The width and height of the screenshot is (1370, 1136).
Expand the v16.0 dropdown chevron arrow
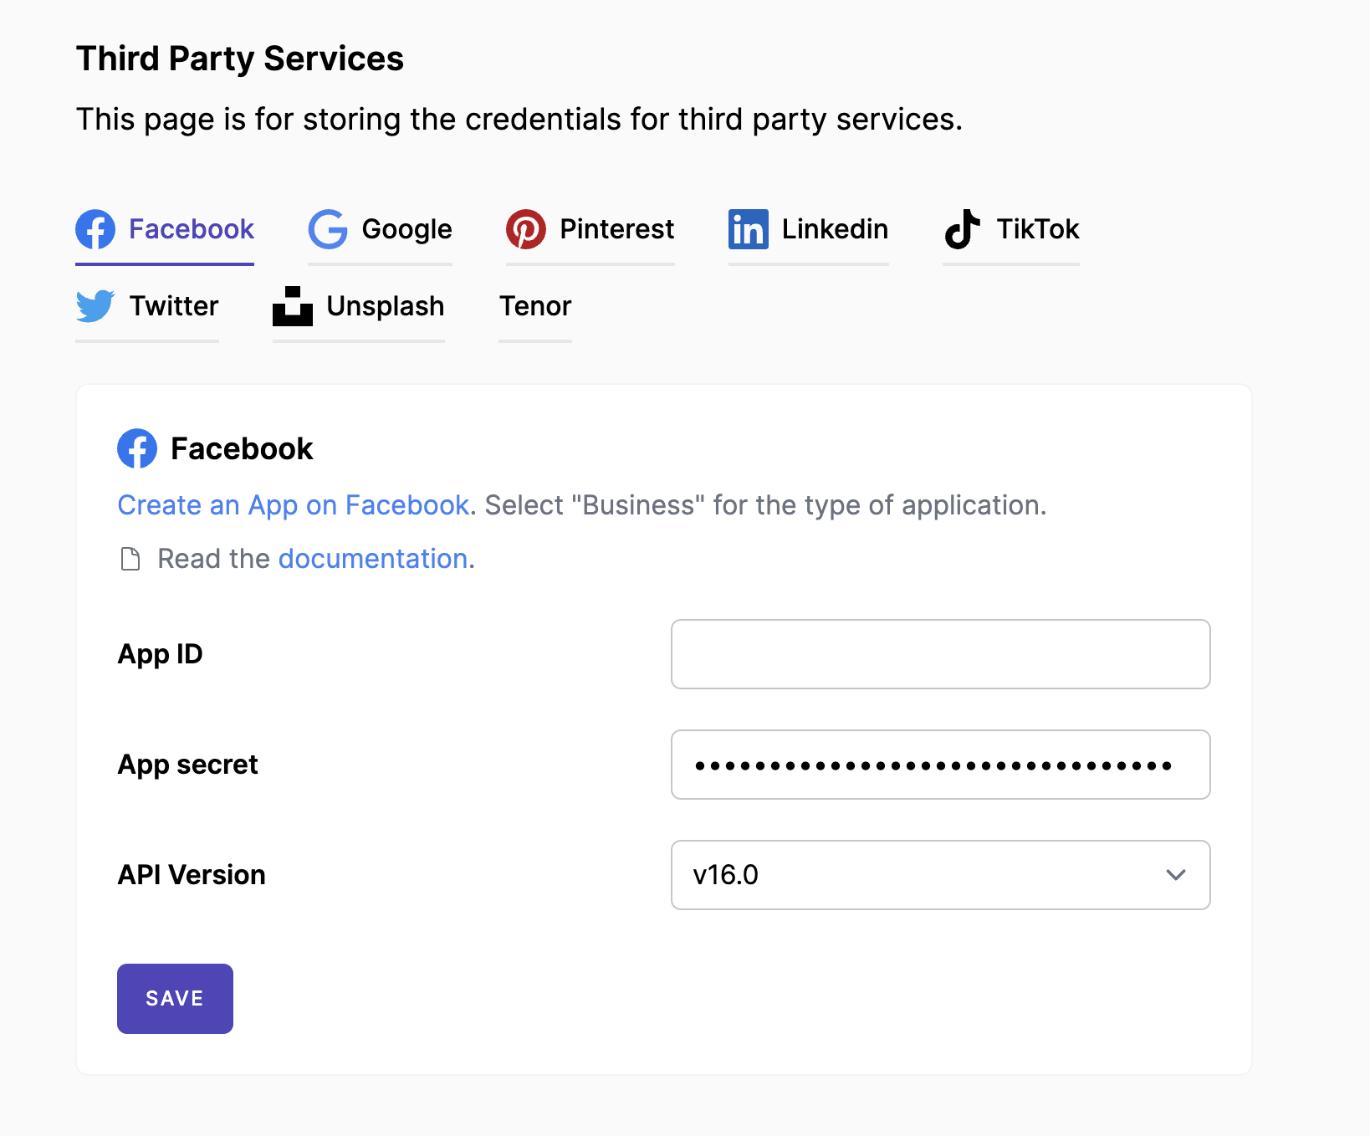coord(1176,875)
